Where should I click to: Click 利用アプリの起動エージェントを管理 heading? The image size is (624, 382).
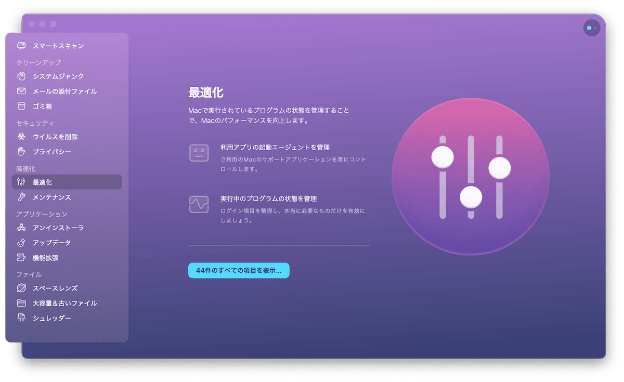point(275,148)
